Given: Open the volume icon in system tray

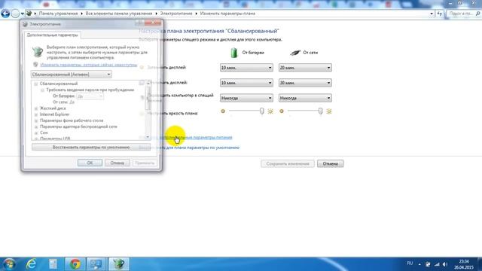Looking at the screenshot, I should [x=445, y=264].
